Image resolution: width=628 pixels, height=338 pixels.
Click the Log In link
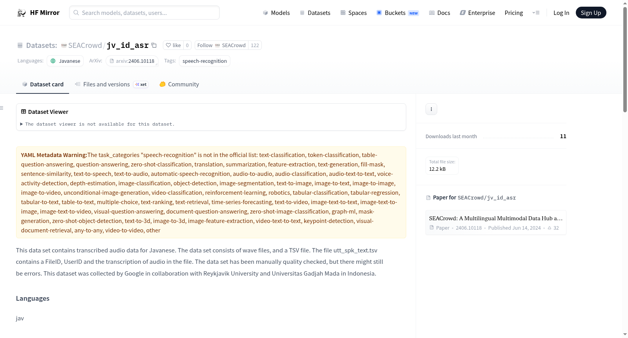(561, 13)
